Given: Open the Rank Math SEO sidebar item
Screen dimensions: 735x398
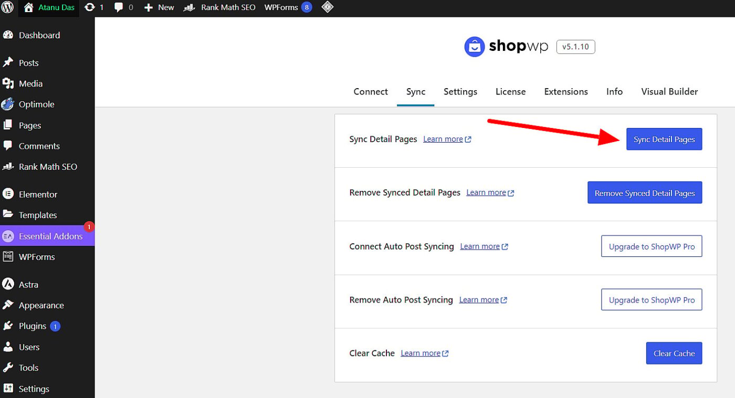Looking at the screenshot, I should [47, 167].
